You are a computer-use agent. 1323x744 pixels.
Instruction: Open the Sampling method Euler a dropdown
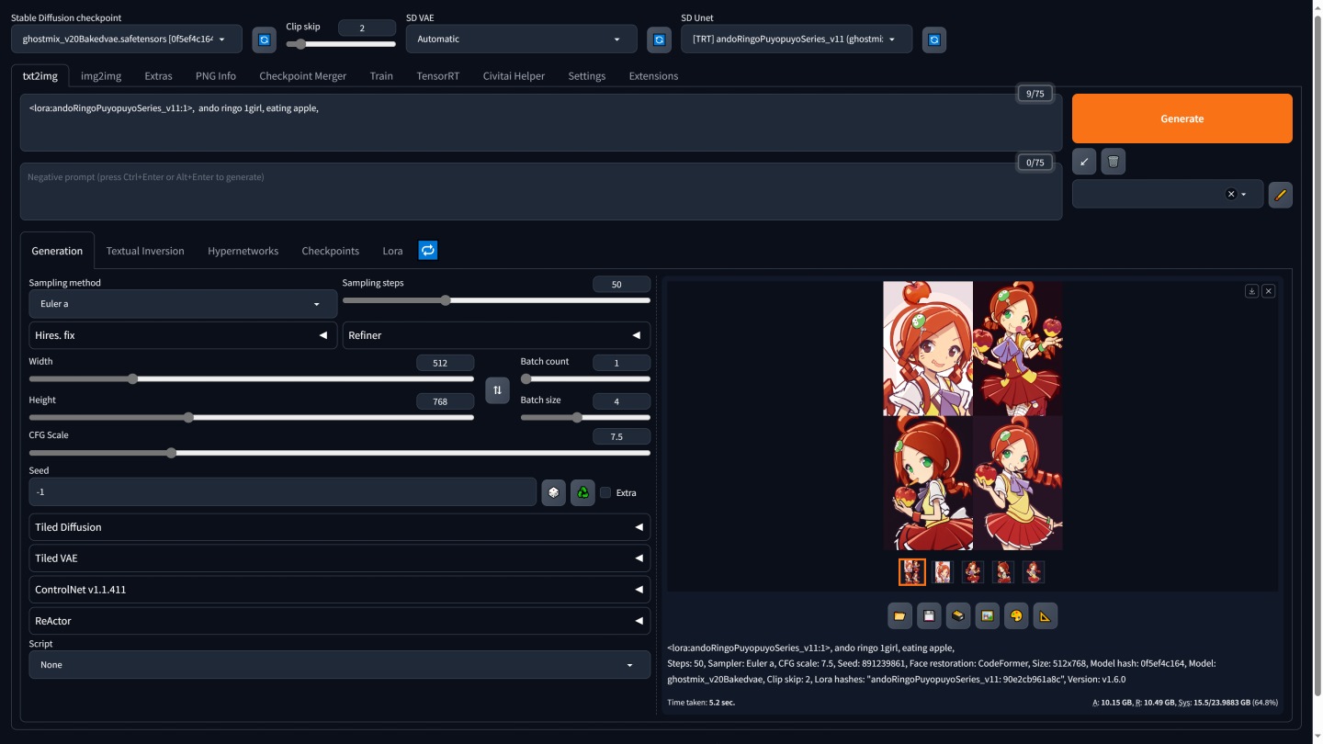tap(183, 304)
